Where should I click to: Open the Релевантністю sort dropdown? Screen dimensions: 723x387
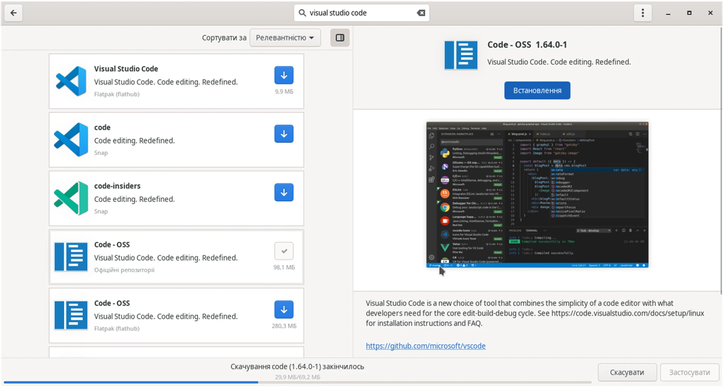point(285,38)
